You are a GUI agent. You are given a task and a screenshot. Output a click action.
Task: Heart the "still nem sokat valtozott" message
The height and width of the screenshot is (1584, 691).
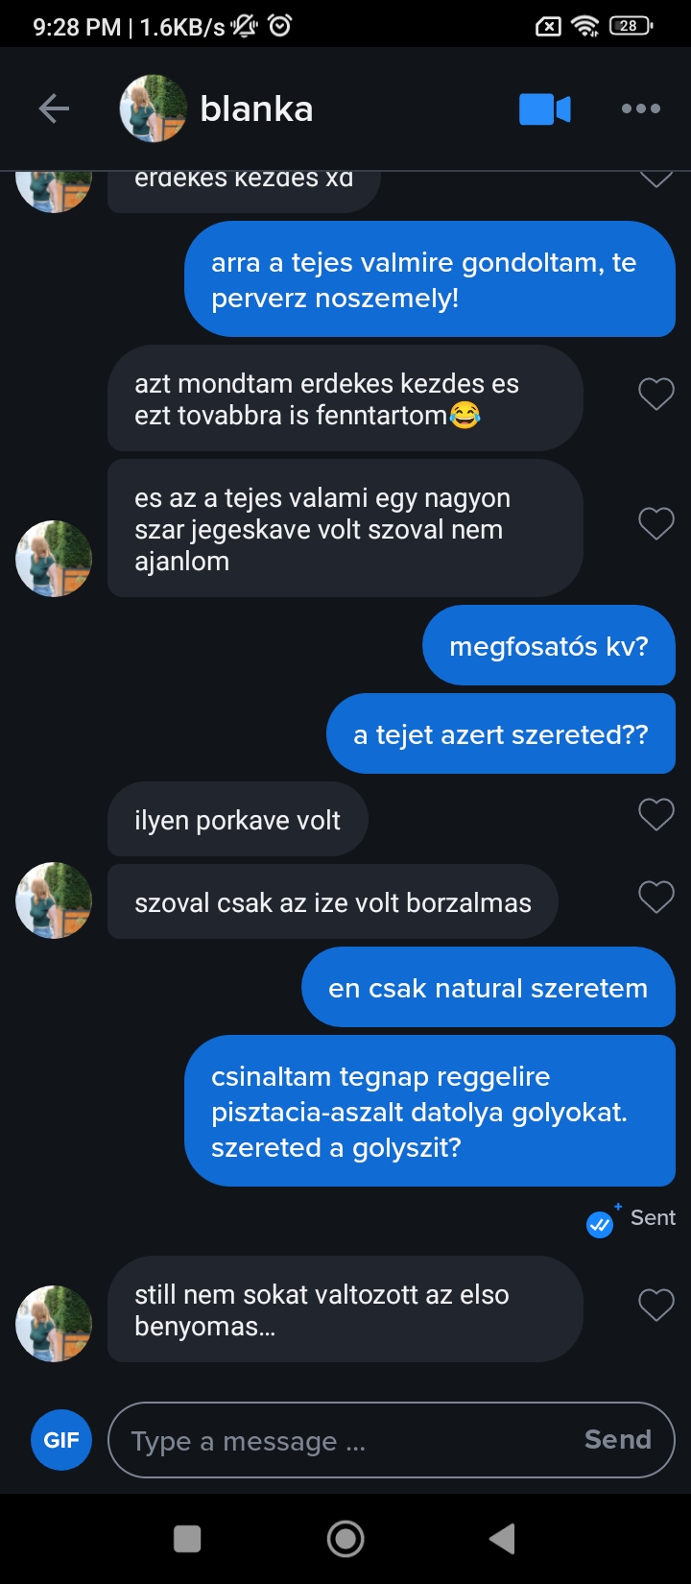pos(656,1305)
